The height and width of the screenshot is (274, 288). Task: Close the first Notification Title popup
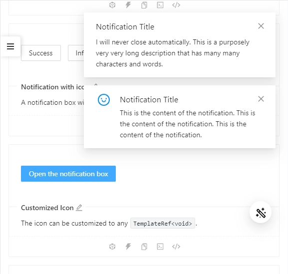point(261,26)
